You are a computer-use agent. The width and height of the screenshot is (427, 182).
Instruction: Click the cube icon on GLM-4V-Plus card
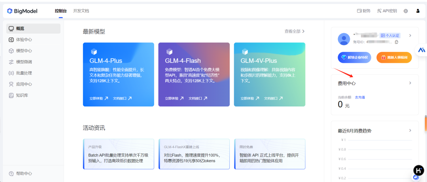(245, 51)
